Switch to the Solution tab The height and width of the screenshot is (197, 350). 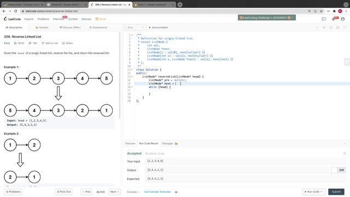tap(42, 27)
